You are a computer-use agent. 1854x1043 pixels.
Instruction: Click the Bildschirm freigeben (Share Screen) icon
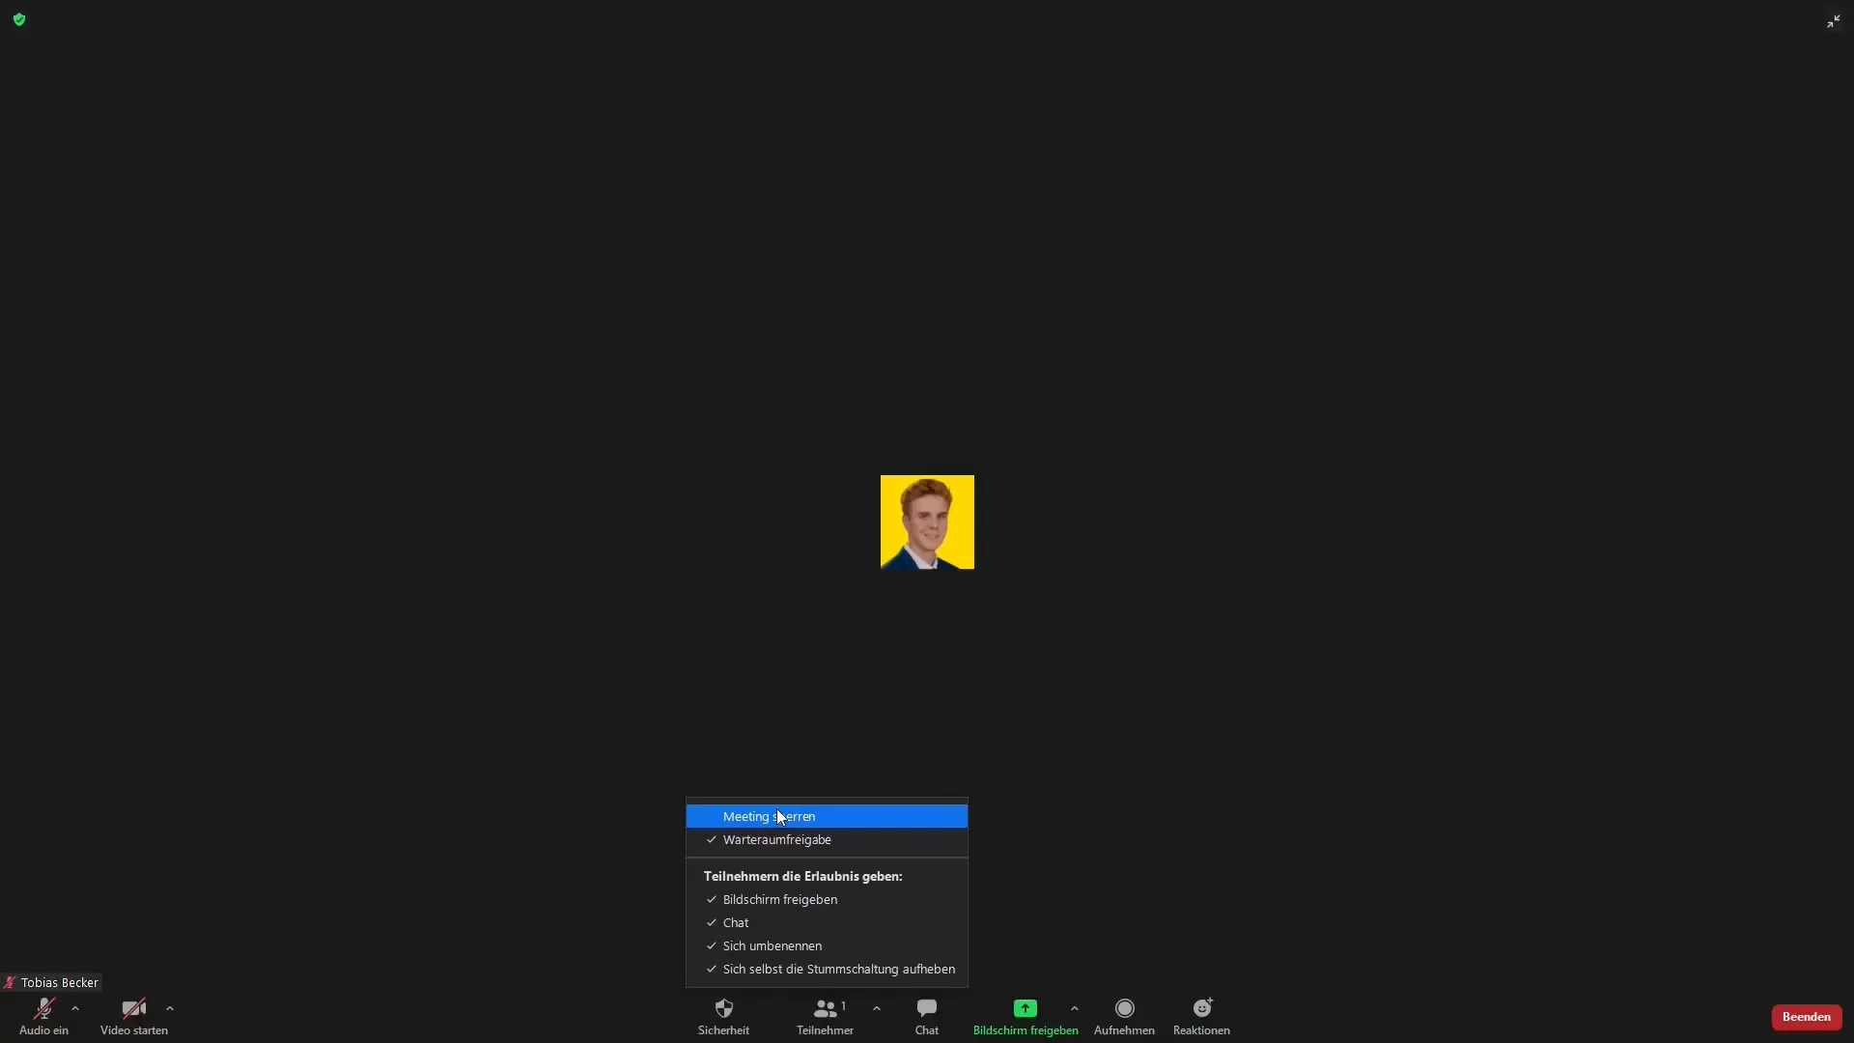(1025, 1008)
